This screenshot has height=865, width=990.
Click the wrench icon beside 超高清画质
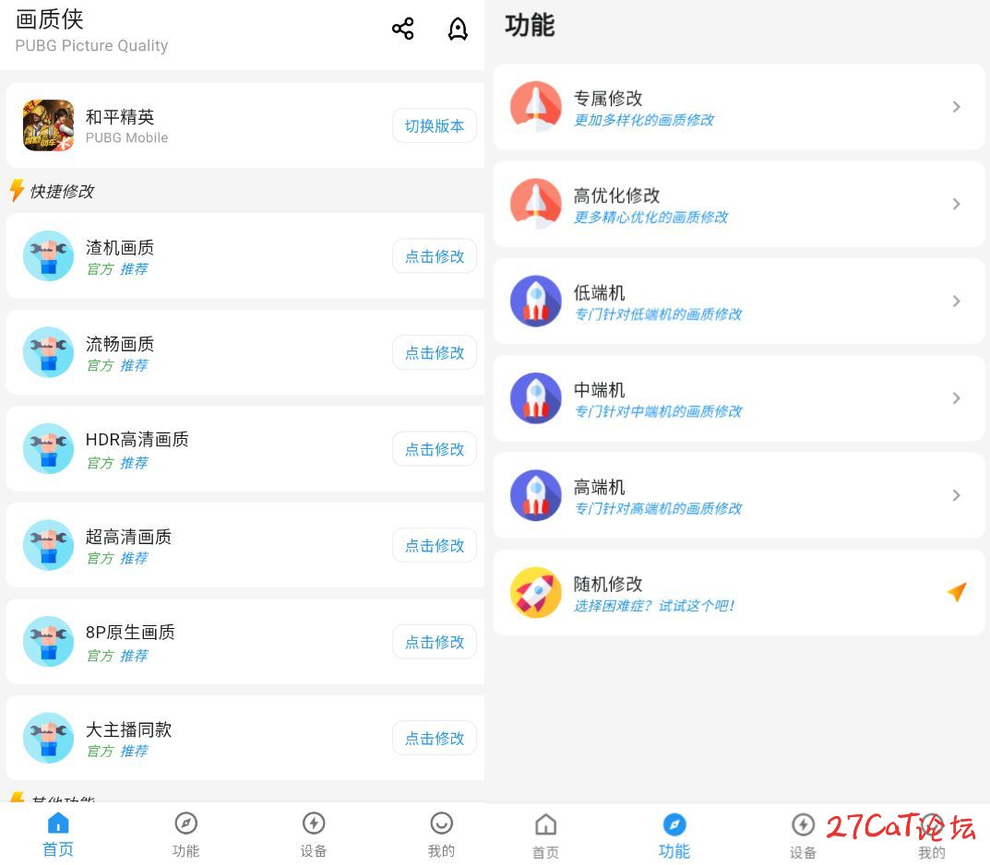pyautogui.click(x=49, y=545)
